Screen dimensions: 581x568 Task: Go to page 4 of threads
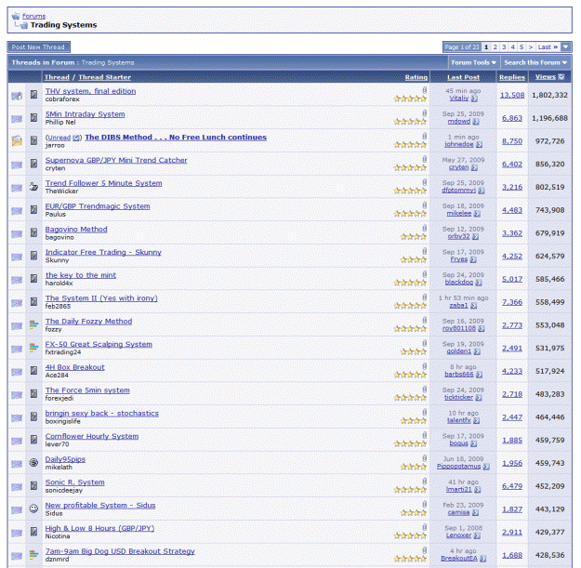click(x=513, y=47)
